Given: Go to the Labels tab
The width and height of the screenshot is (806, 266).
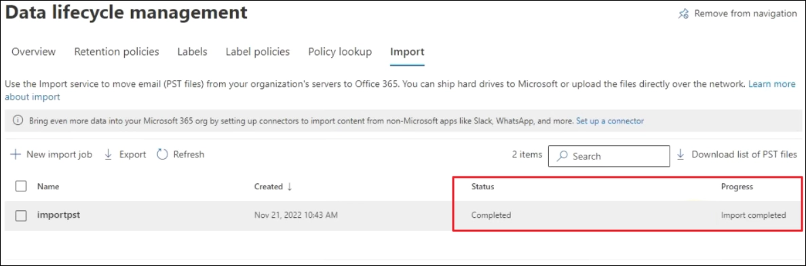Looking at the screenshot, I should 192,52.
